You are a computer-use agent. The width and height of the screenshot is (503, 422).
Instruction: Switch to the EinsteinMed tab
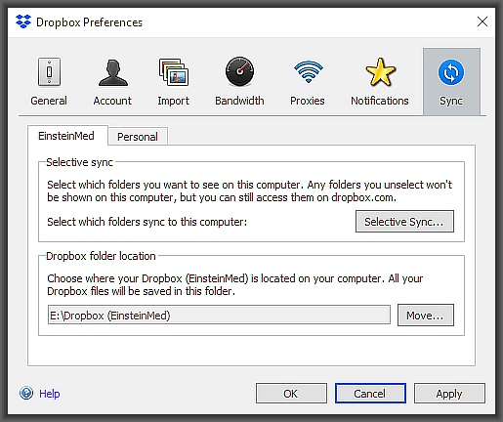(x=66, y=136)
